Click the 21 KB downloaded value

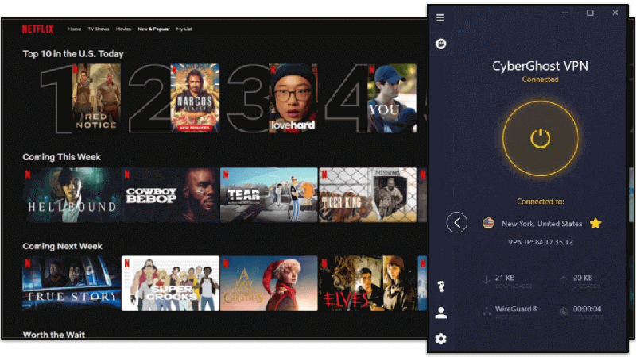click(x=505, y=278)
